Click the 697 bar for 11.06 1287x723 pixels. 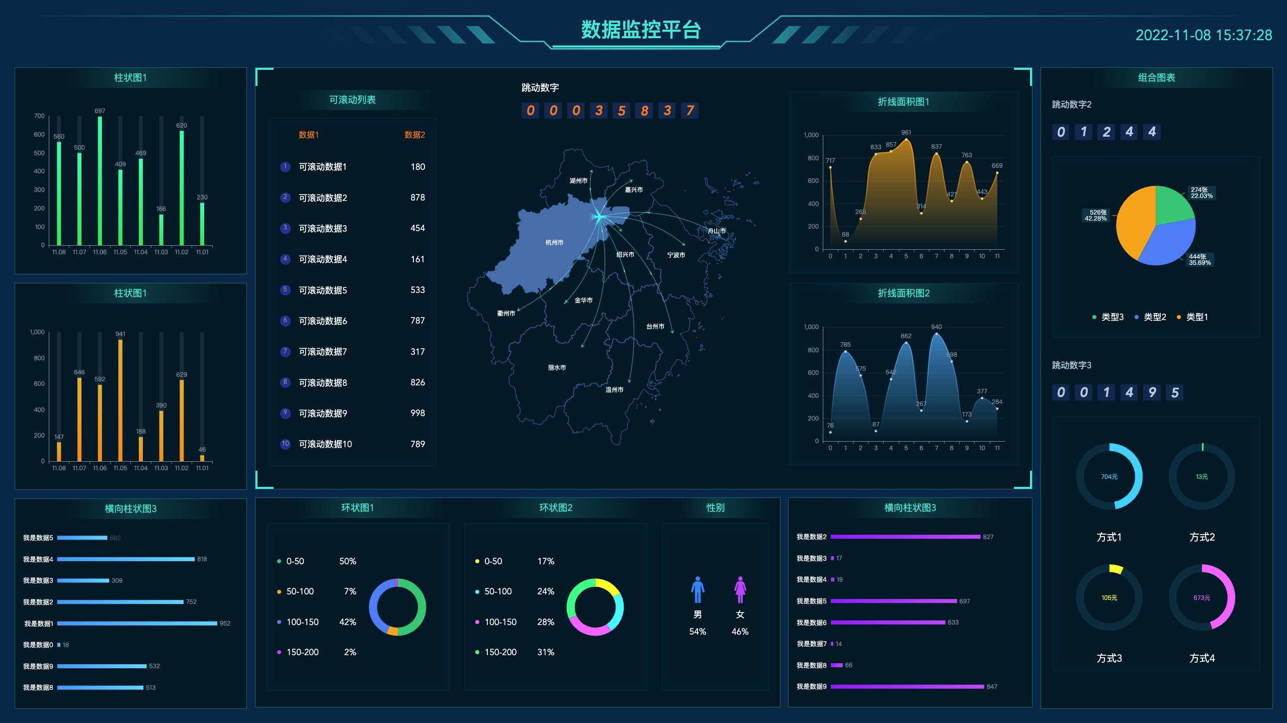click(100, 181)
